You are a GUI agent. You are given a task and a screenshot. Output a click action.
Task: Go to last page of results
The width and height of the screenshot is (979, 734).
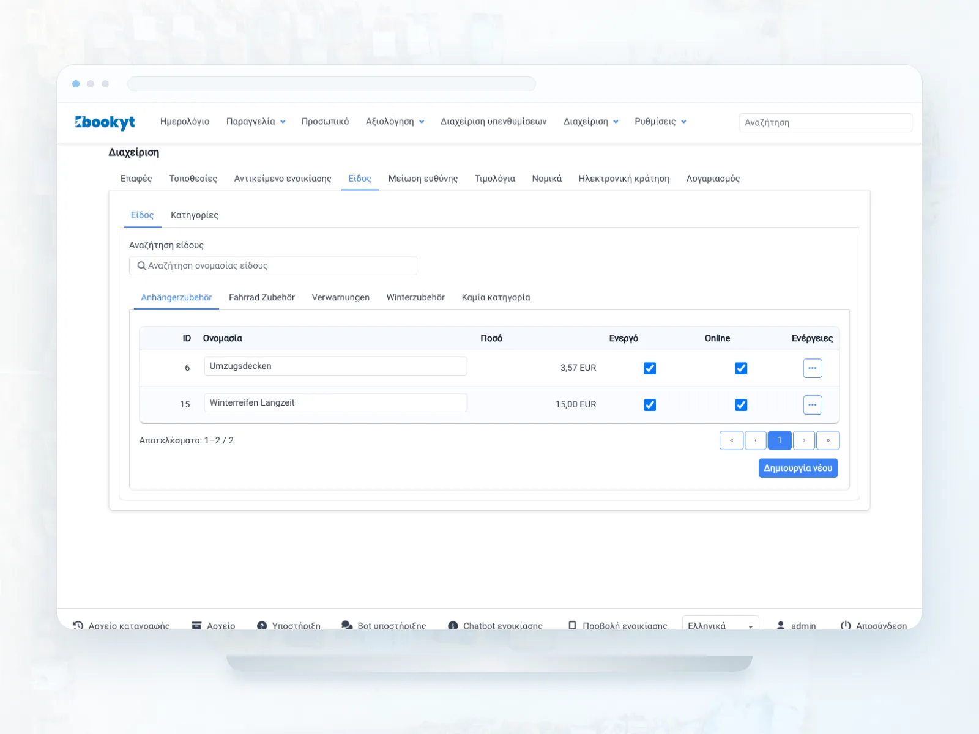point(828,440)
